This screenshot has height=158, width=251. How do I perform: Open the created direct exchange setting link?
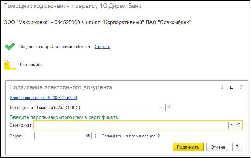click(x=102, y=47)
